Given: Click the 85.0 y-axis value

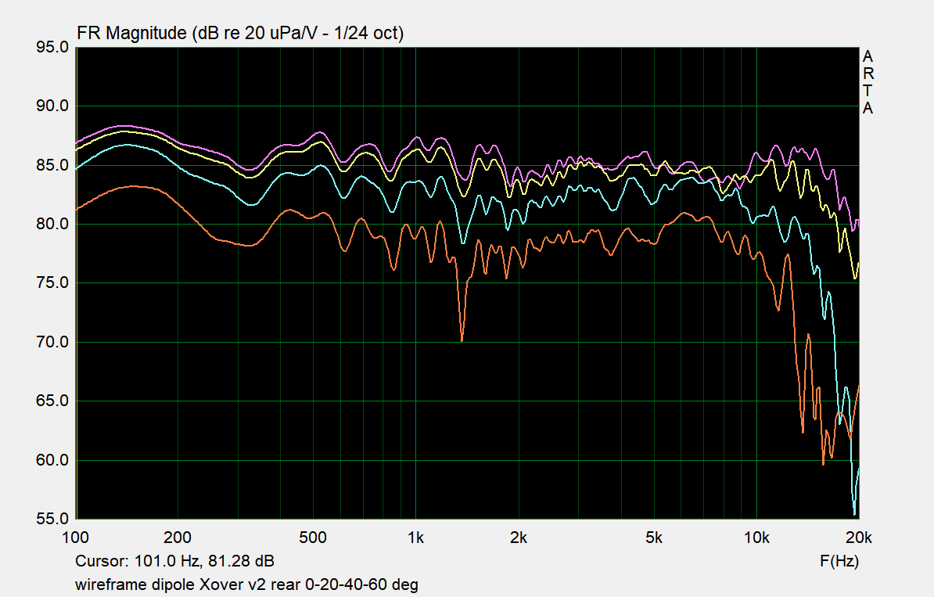Looking at the screenshot, I should point(52,165).
